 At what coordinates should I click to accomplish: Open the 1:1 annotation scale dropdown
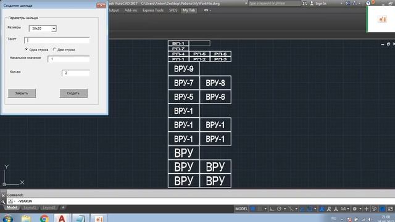[345, 208]
